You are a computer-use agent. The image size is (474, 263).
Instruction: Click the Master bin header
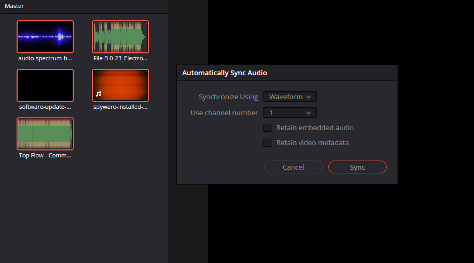point(14,6)
